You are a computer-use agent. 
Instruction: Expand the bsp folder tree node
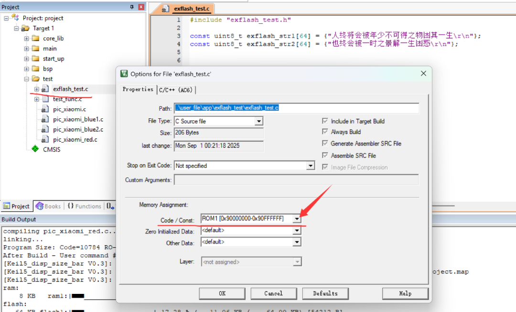coord(26,69)
